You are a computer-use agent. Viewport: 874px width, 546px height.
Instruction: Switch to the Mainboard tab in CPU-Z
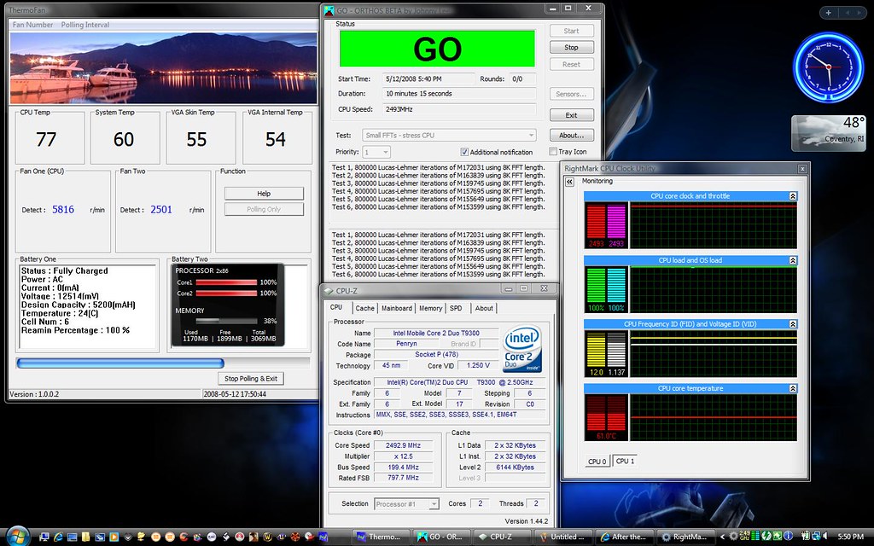(x=397, y=308)
